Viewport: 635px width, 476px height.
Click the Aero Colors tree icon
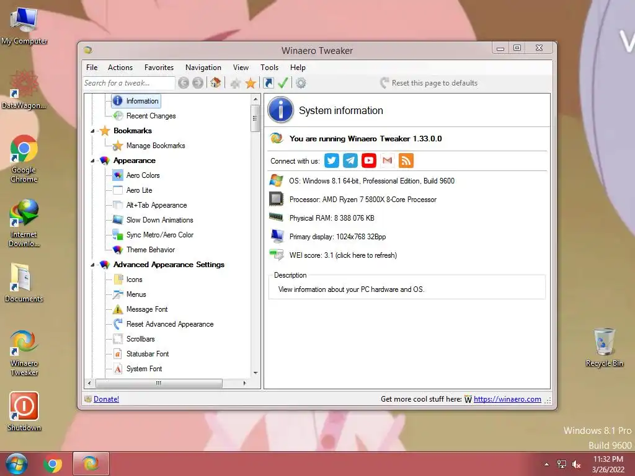coord(118,175)
